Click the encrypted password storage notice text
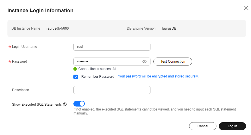 (158, 76)
